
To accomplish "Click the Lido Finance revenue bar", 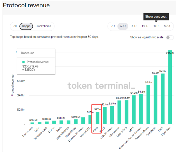I will point(112,115).
